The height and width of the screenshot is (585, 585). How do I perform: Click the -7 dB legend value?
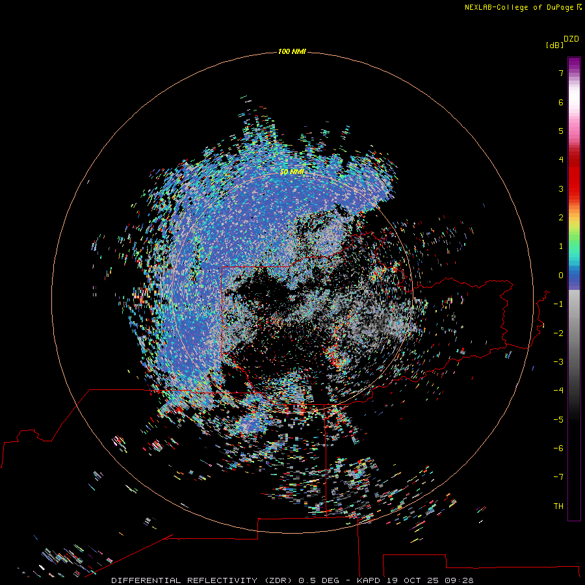558,477
